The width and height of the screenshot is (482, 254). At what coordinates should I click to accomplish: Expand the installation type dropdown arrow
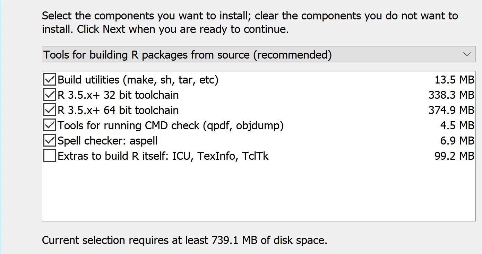point(467,55)
